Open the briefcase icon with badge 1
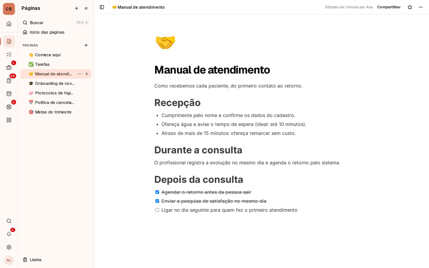 9,68
